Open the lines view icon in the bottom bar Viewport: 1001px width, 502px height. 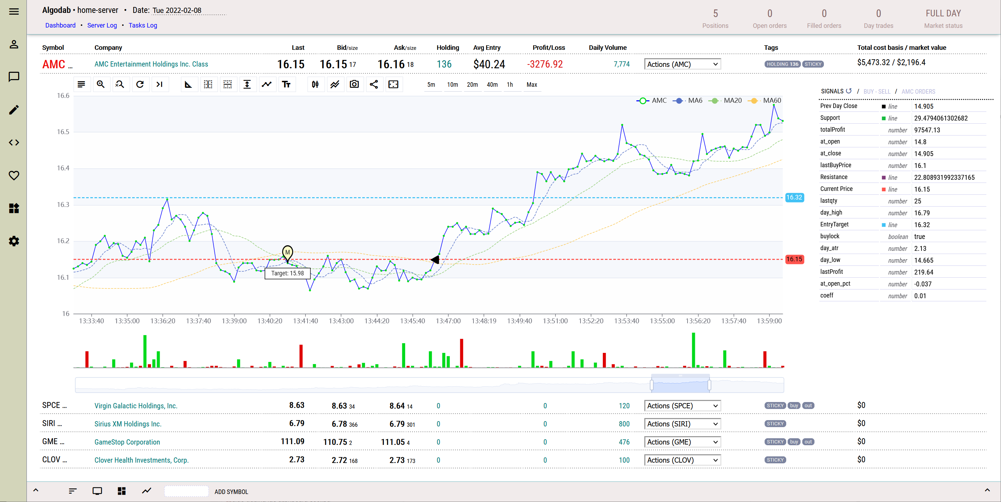click(x=73, y=491)
